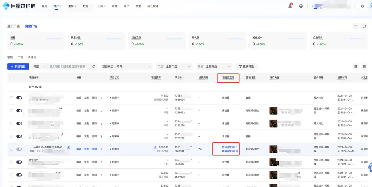372x187 pixels.
Task: Click the 巨量本地推 logo
Action: [20, 6]
